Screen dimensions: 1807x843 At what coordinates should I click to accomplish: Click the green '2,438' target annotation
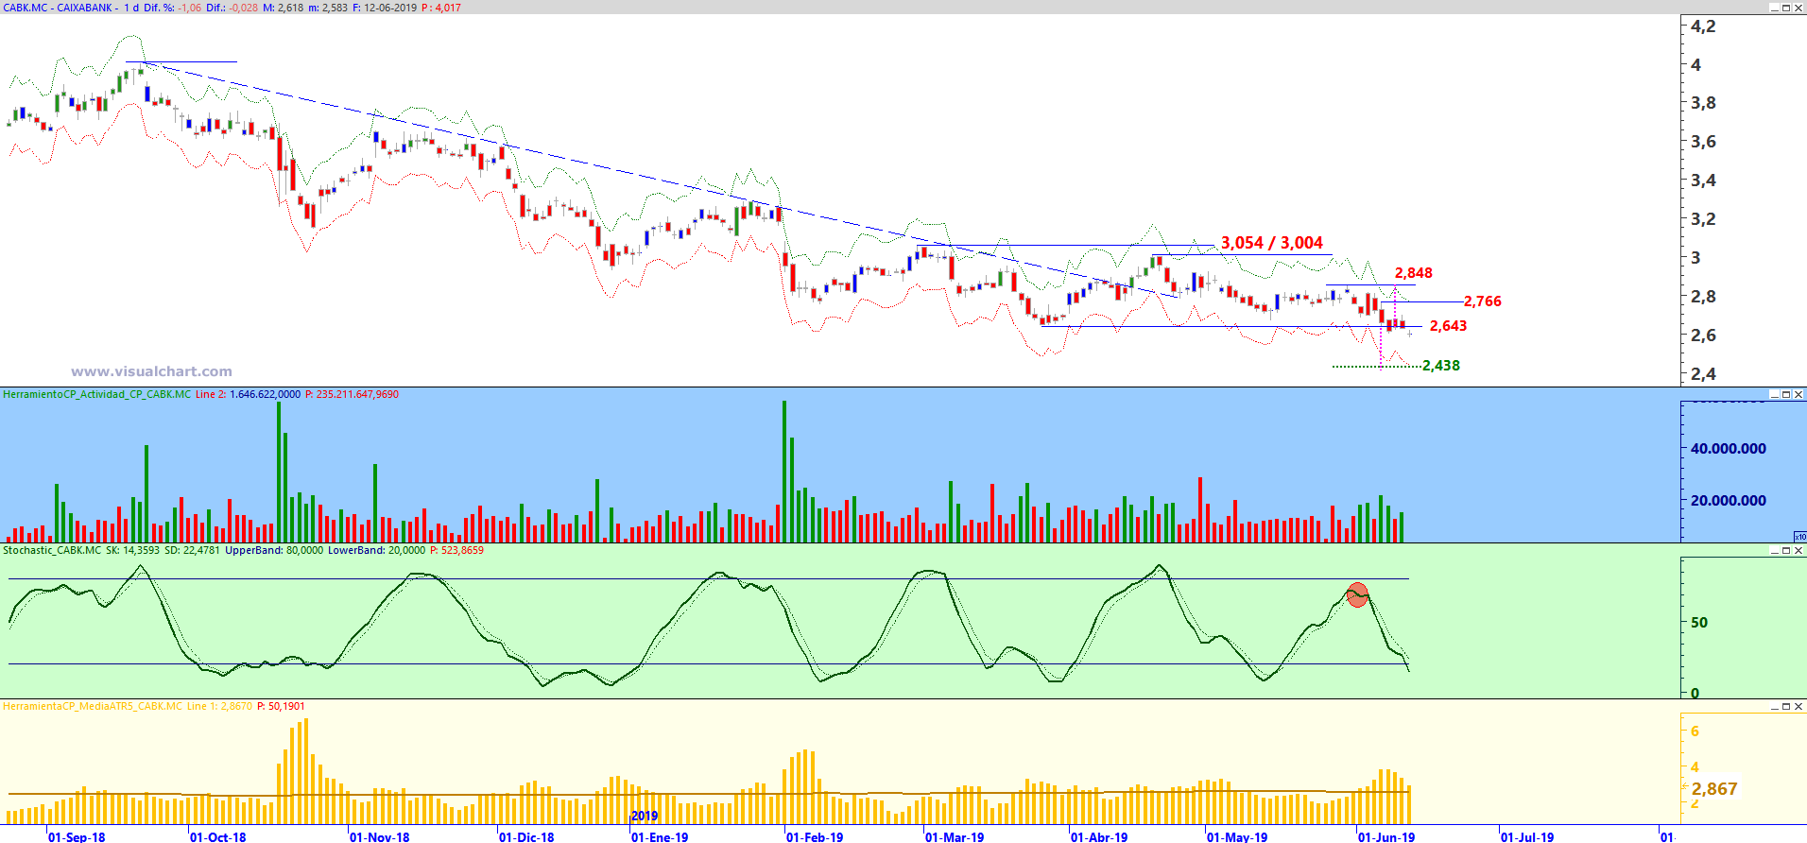tap(1441, 366)
